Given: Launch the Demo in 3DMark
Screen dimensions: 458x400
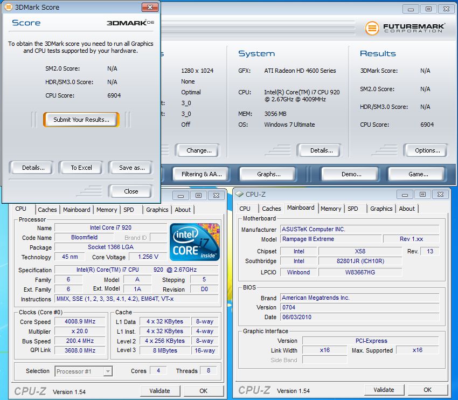Looking at the screenshot, I should click(x=351, y=174).
